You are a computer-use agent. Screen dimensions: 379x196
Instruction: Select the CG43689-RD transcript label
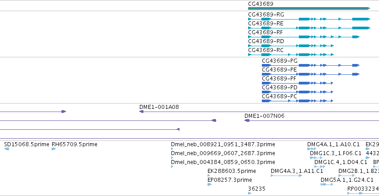click(x=266, y=41)
